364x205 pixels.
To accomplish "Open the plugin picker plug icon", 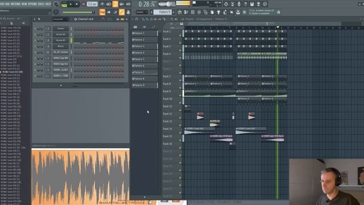I will [x=218, y=12].
